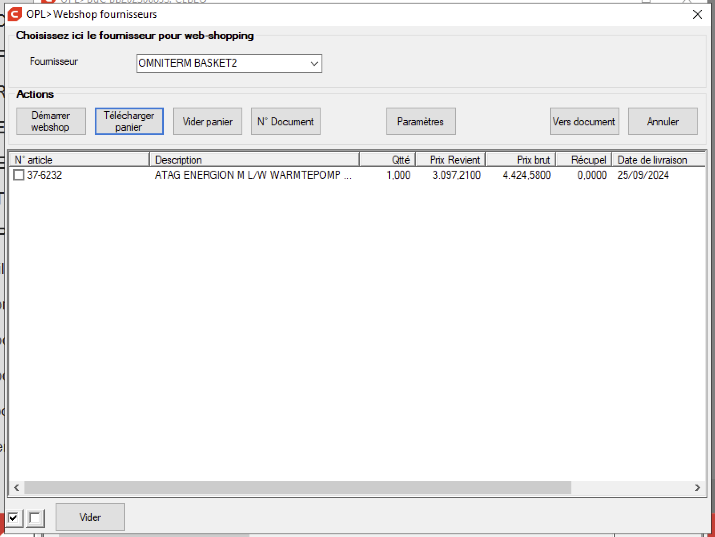Click the checked select-all box at bottom
Image resolution: width=715 pixels, height=537 pixels.
tap(14, 518)
